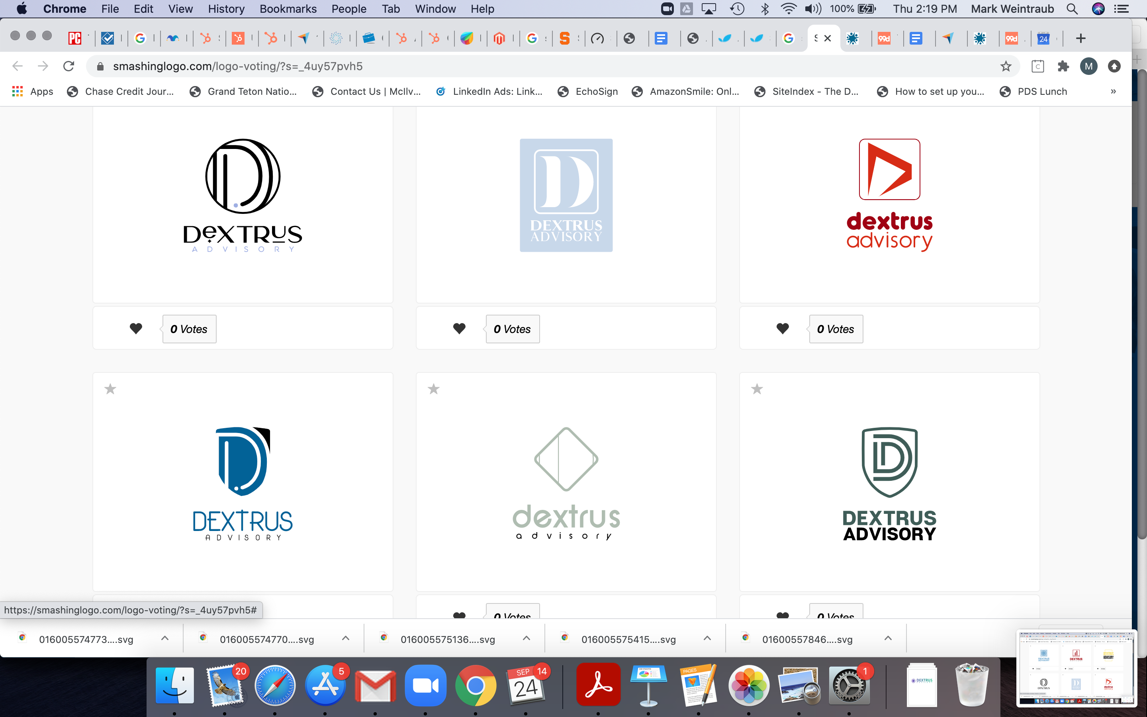Like the light blue Dextrus Advisory logo
Viewport: 1147px width, 717px height.
[459, 328]
